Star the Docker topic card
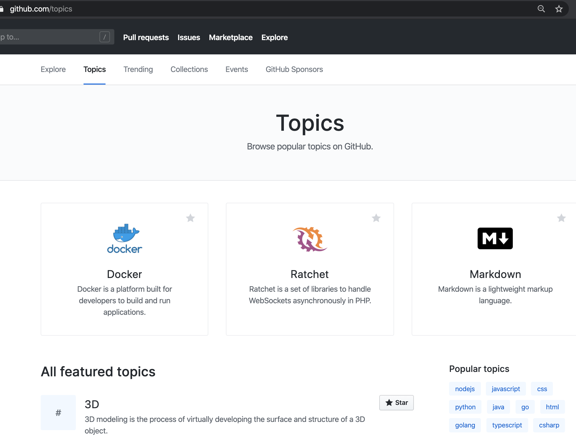The height and width of the screenshot is (445, 576). point(190,218)
